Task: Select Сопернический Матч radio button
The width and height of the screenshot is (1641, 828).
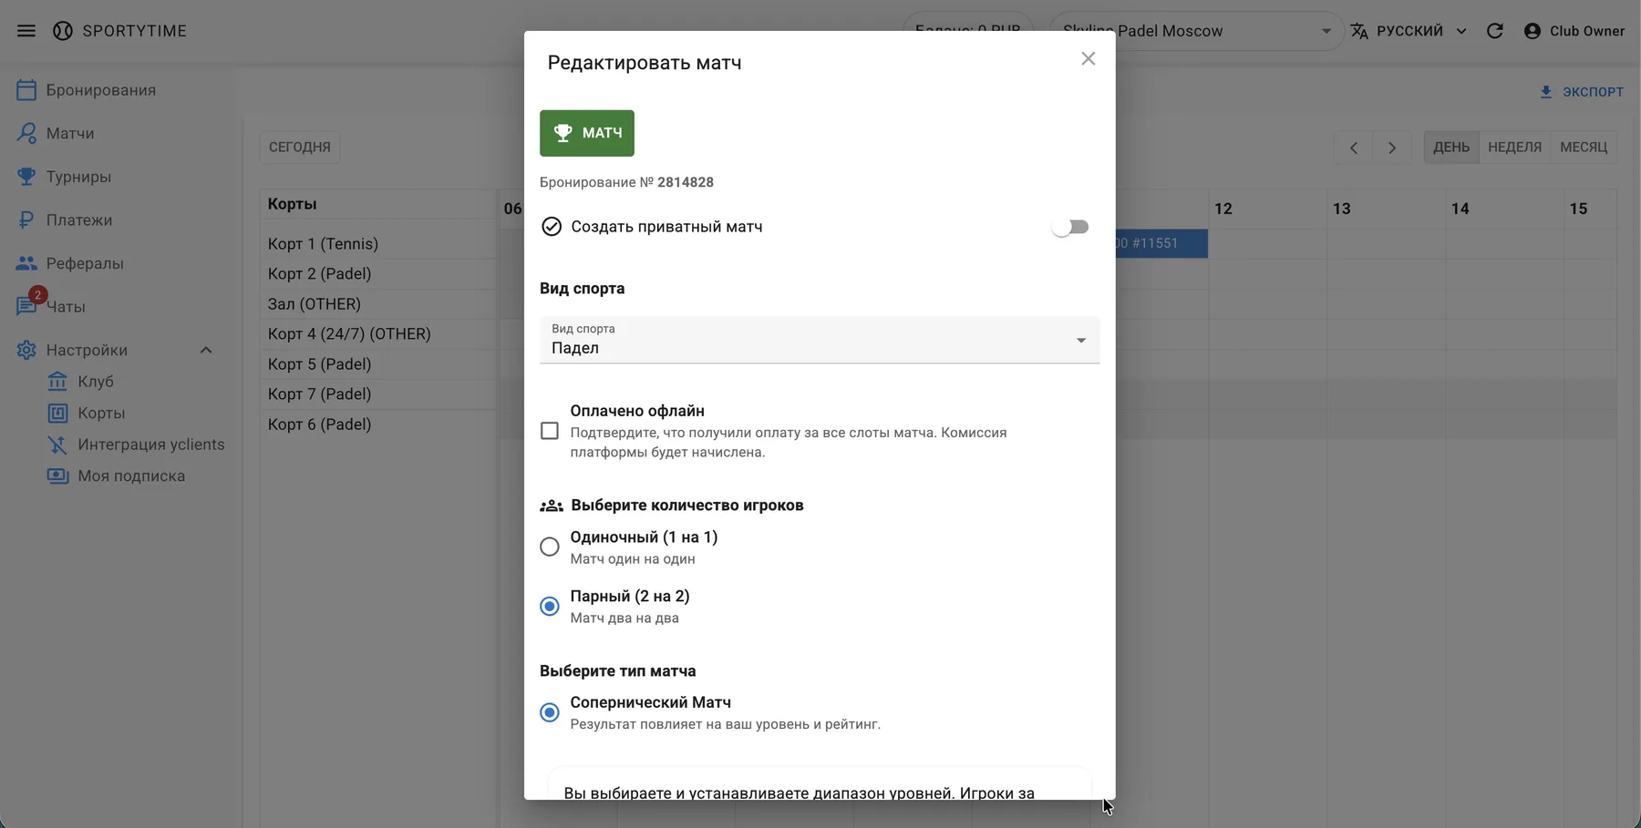Action: tap(550, 712)
